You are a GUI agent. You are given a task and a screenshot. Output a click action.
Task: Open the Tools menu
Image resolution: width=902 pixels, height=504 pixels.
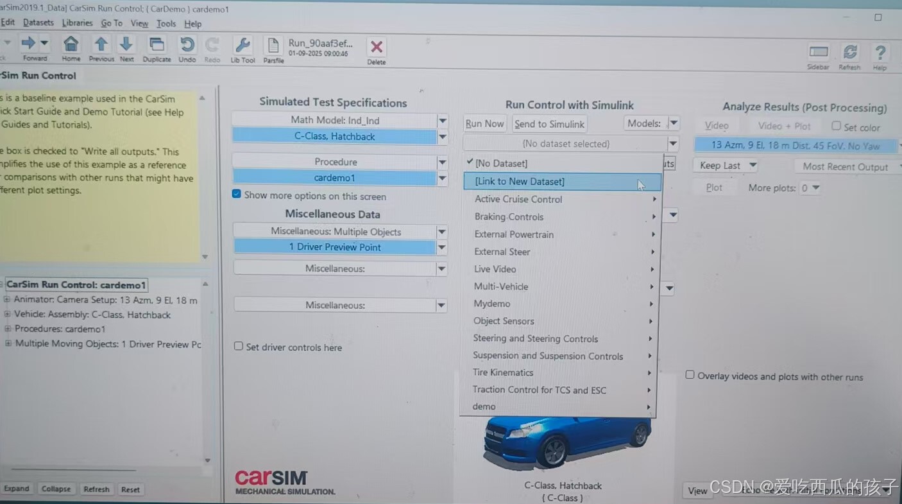point(166,24)
